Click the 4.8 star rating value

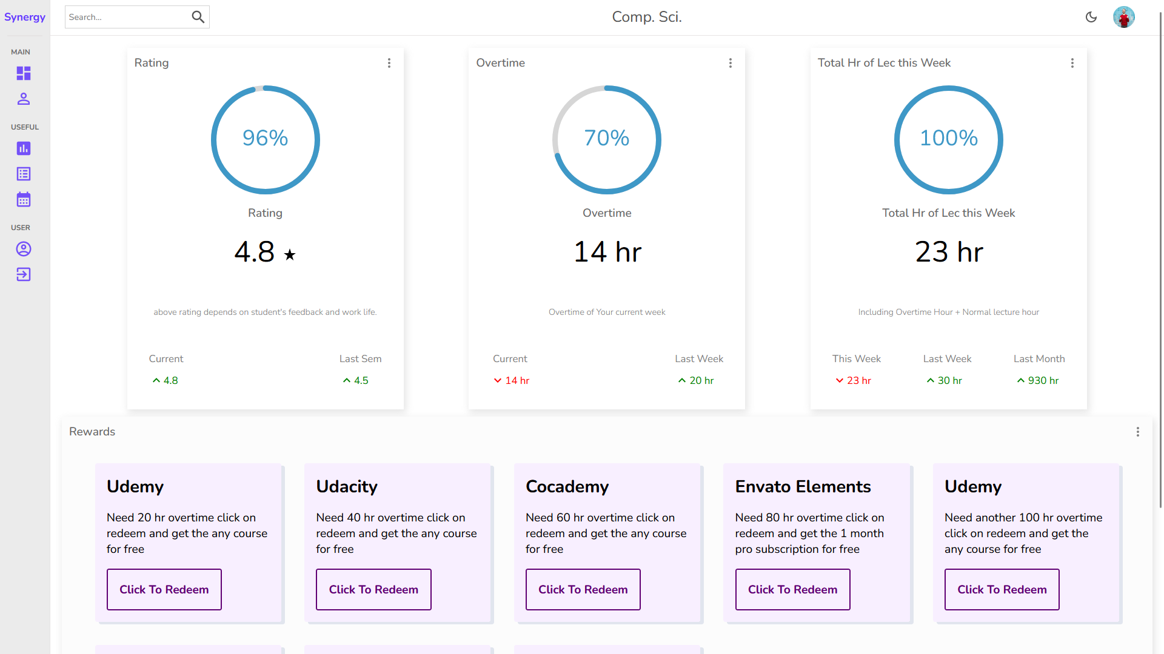[255, 252]
